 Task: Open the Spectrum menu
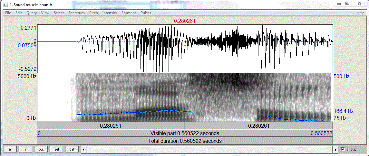[76, 13]
